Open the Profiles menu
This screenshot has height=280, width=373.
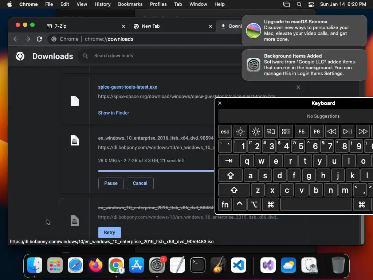[158, 4]
